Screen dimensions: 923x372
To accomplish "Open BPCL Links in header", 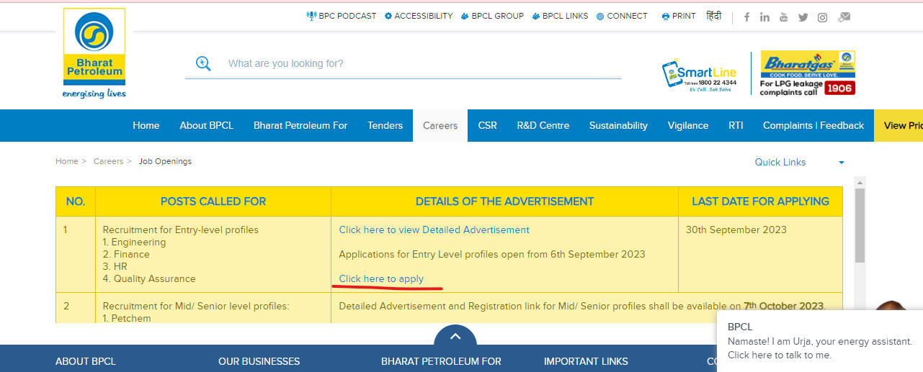I will tap(560, 16).
